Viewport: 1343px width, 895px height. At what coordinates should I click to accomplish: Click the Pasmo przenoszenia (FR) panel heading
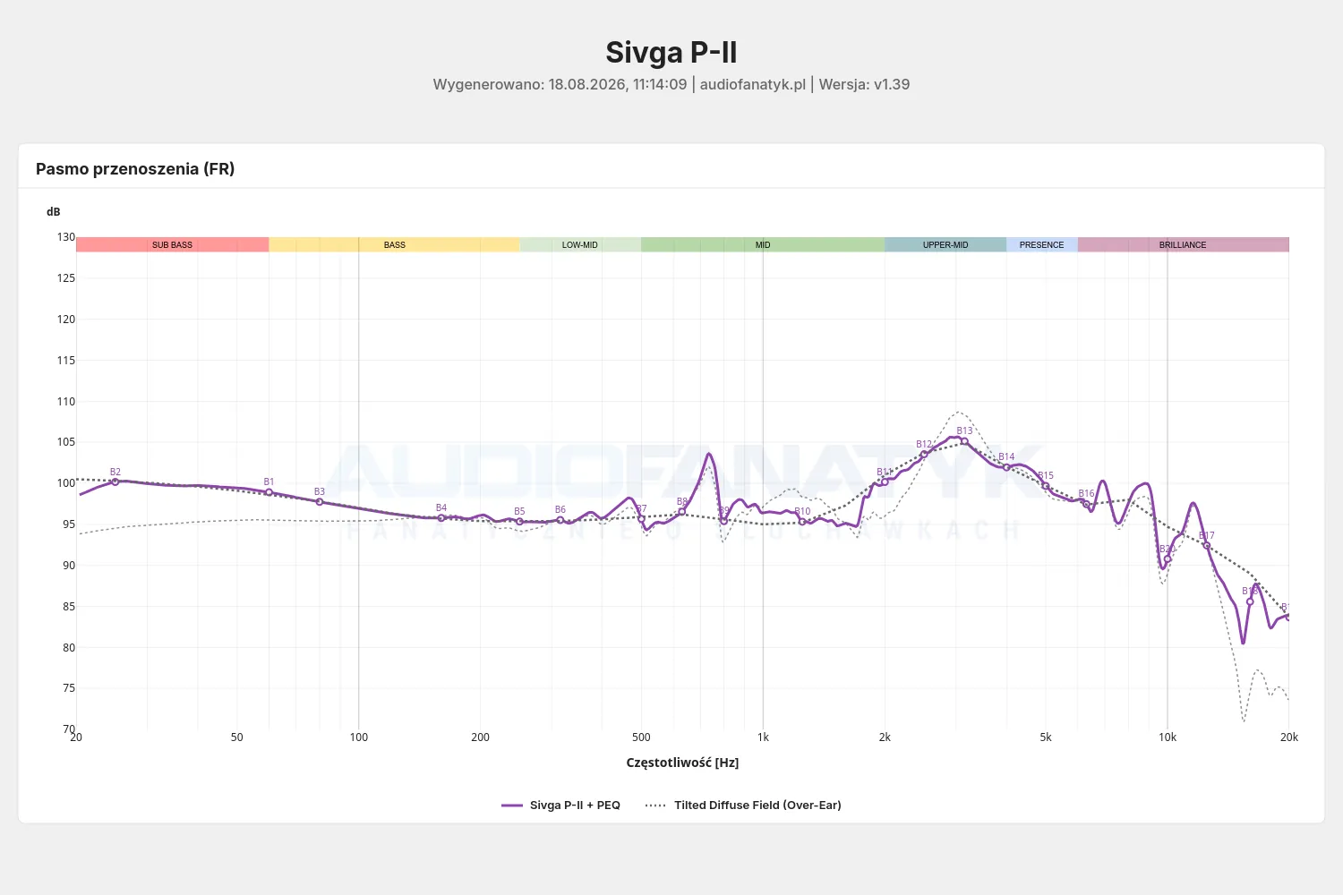pyautogui.click(x=135, y=169)
